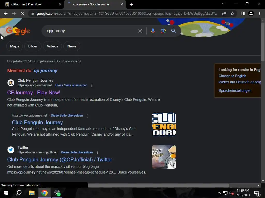Open Spracheinstellungen

235,90
